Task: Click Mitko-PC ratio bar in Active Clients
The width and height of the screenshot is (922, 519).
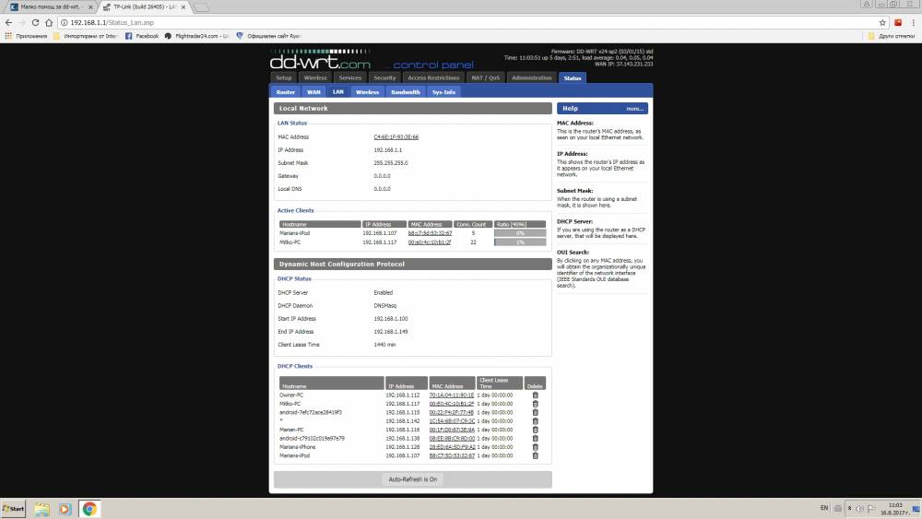Action: coord(520,242)
